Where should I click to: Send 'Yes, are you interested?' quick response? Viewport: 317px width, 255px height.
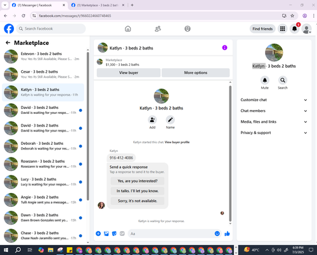pyautogui.click(x=138, y=181)
